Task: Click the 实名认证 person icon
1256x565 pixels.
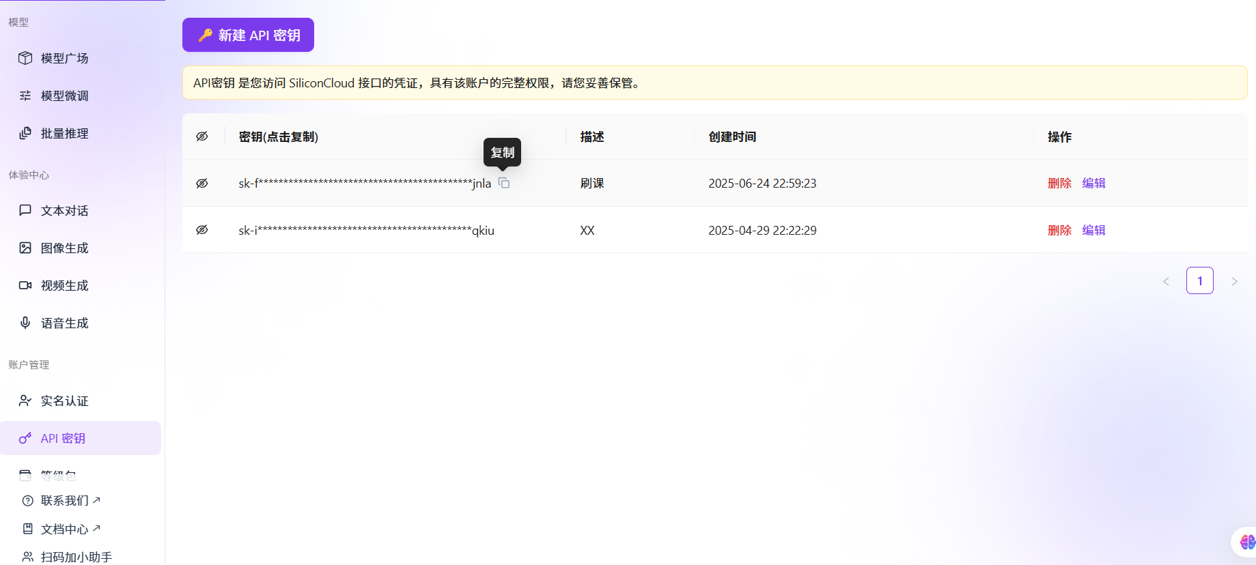Action: click(25, 401)
